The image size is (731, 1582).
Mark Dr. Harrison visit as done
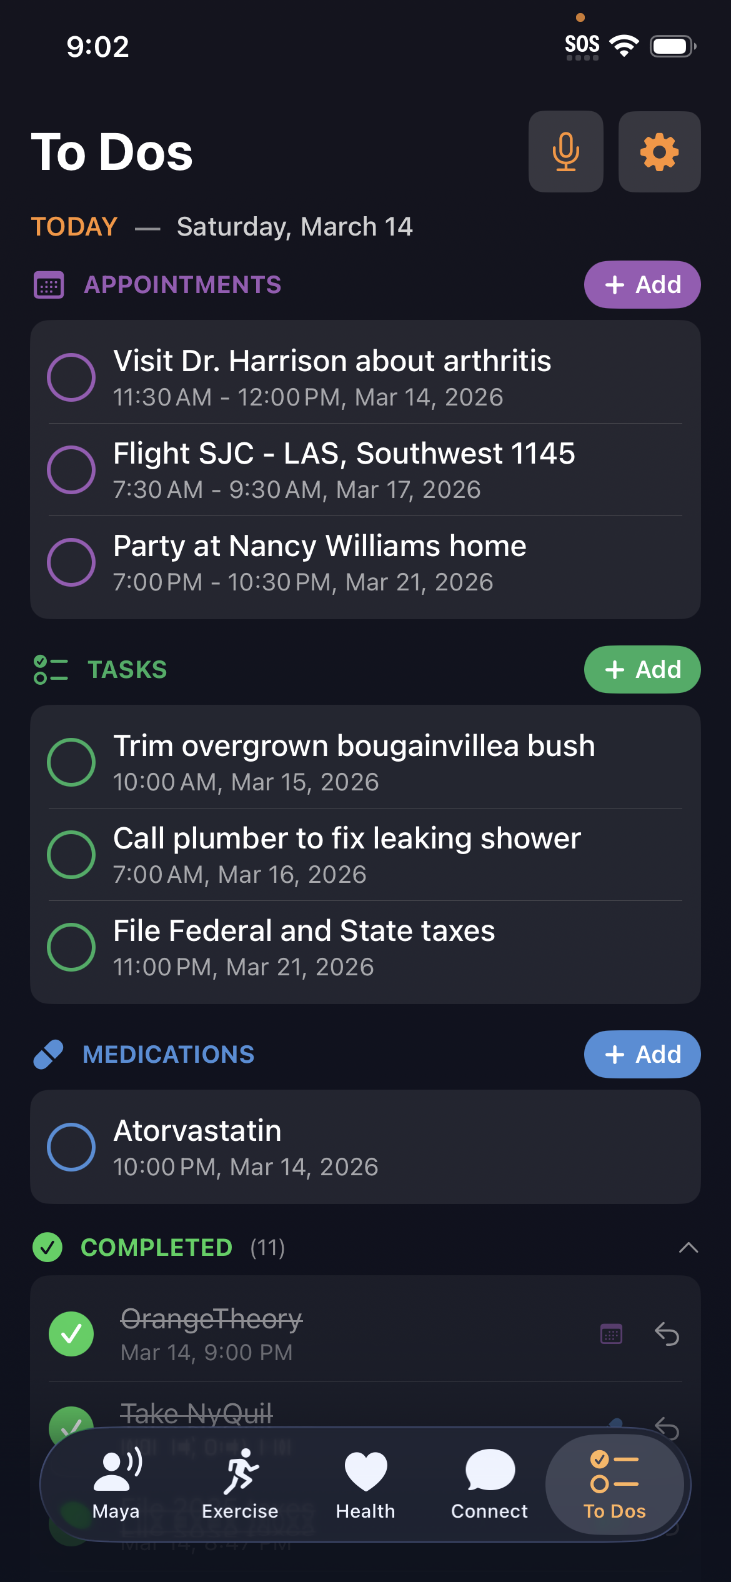[x=71, y=377]
